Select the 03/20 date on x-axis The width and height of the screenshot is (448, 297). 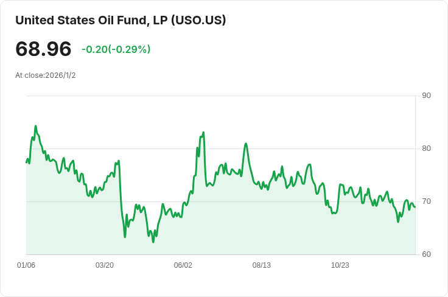pyautogui.click(x=105, y=265)
